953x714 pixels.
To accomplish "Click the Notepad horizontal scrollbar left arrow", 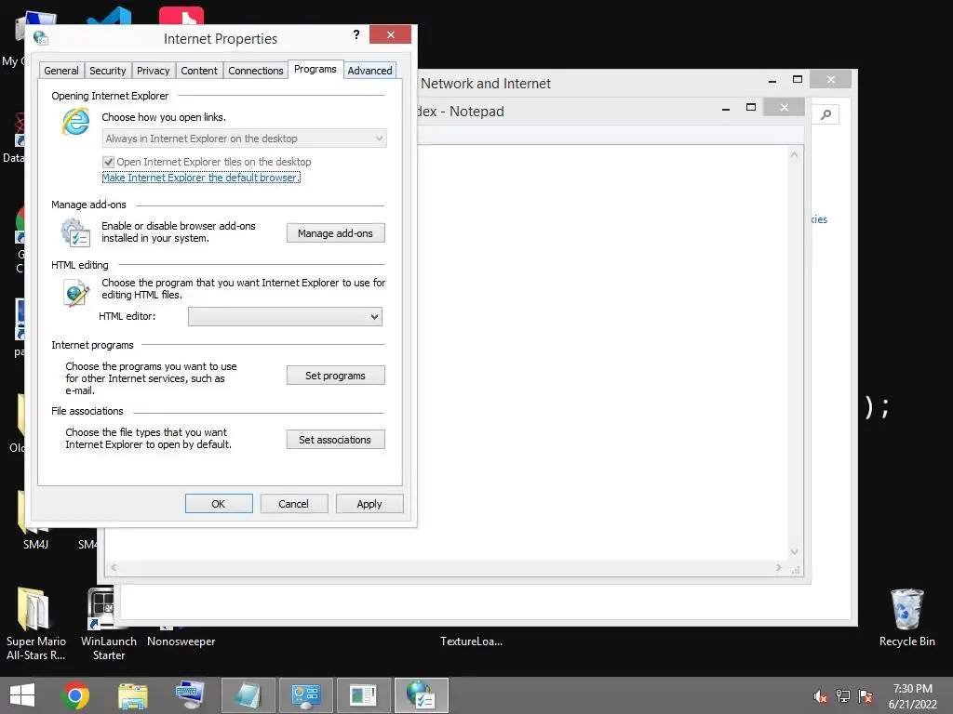I will click(x=114, y=568).
